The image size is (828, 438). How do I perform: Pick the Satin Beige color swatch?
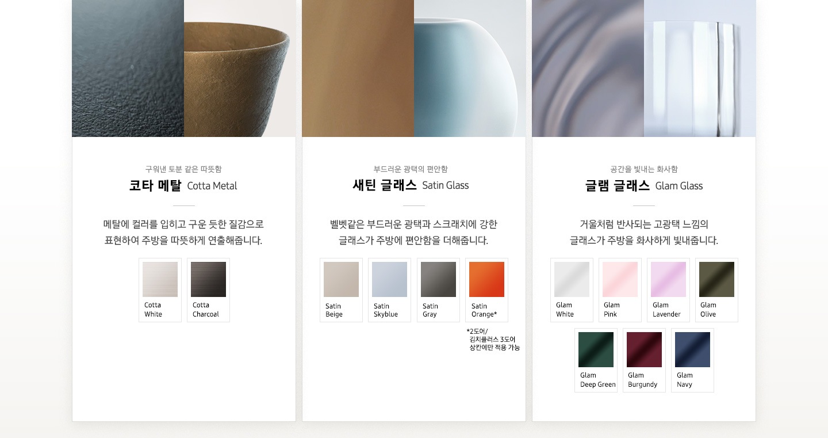pyautogui.click(x=341, y=290)
